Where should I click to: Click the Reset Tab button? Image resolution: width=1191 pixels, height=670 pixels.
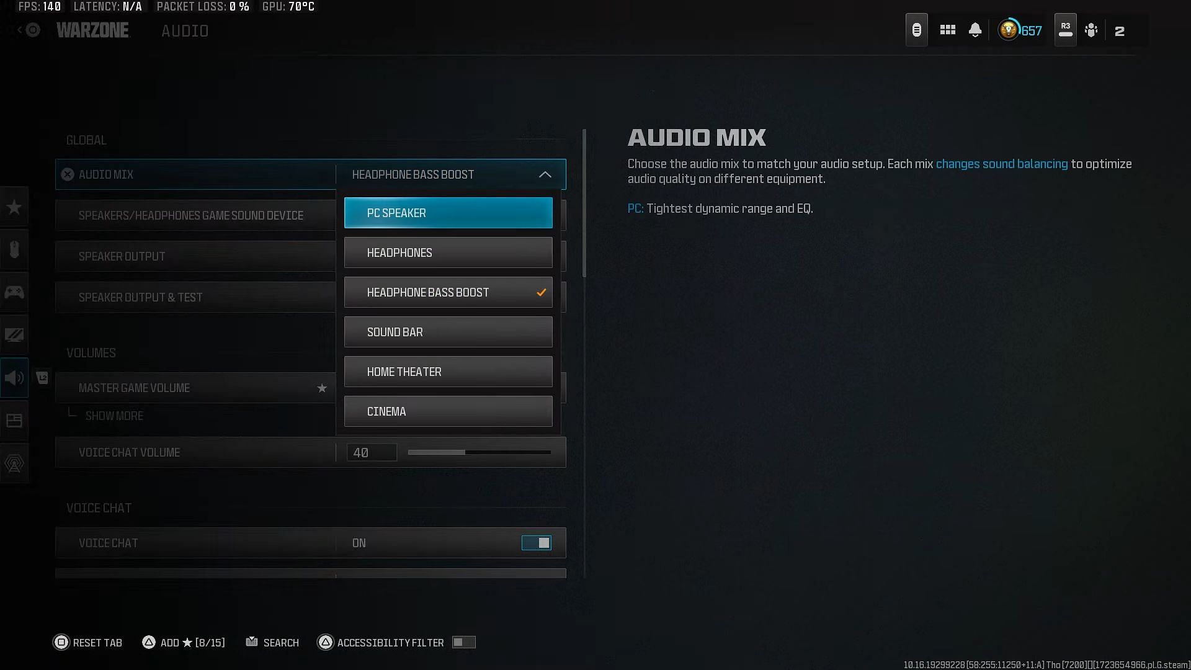87,642
